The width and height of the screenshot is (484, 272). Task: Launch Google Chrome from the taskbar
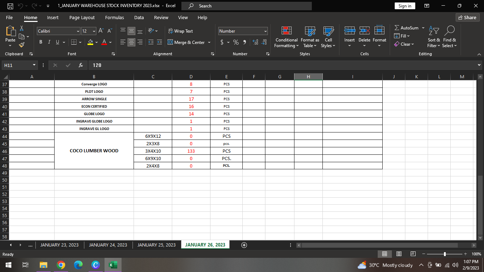[x=61, y=265]
